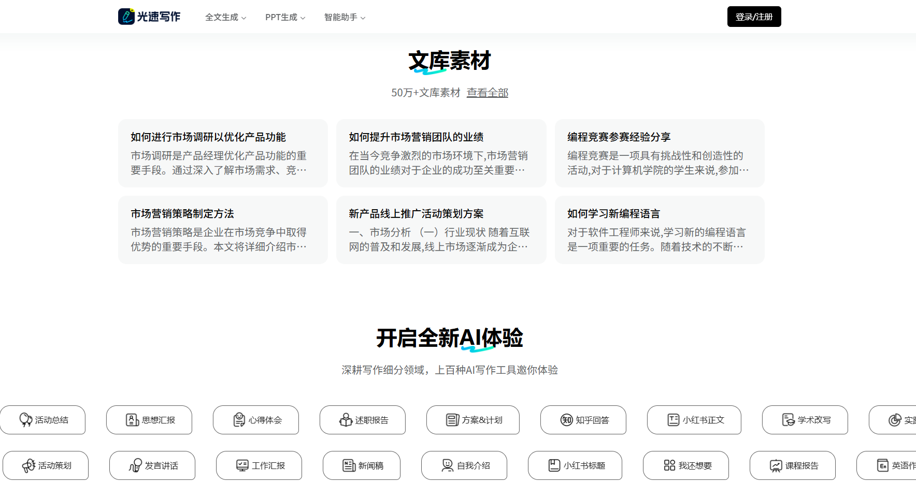Image resolution: width=916 pixels, height=482 pixels.
Task: Open the 查看全部 link
Action: coord(488,93)
